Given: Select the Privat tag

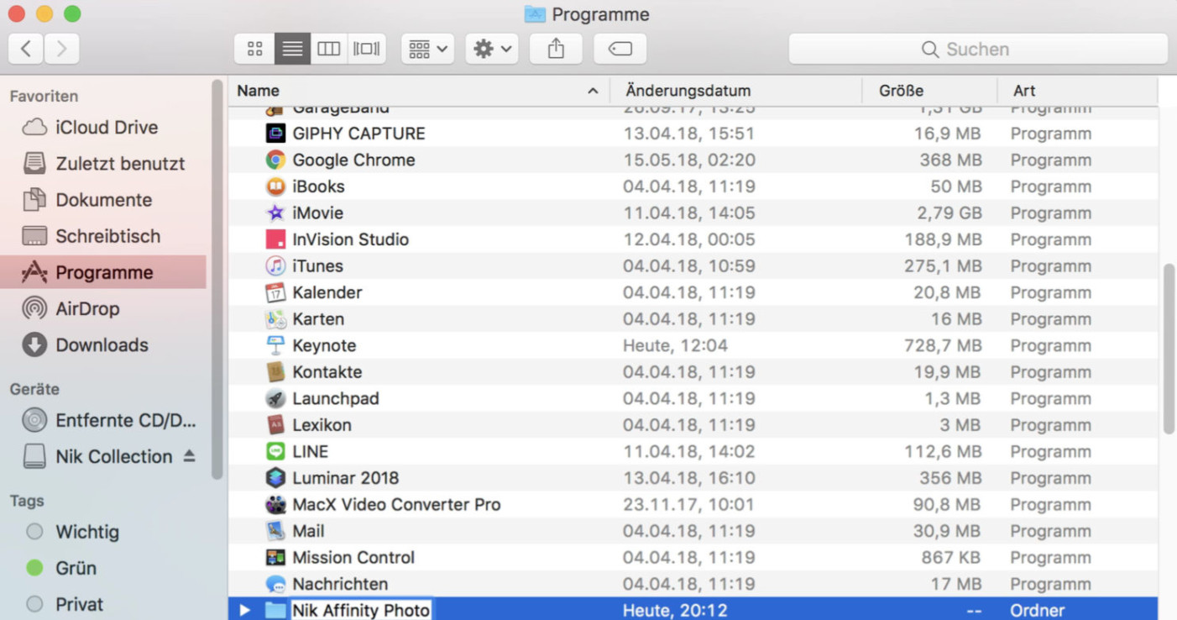Looking at the screenshot, I should pos(103,604).
